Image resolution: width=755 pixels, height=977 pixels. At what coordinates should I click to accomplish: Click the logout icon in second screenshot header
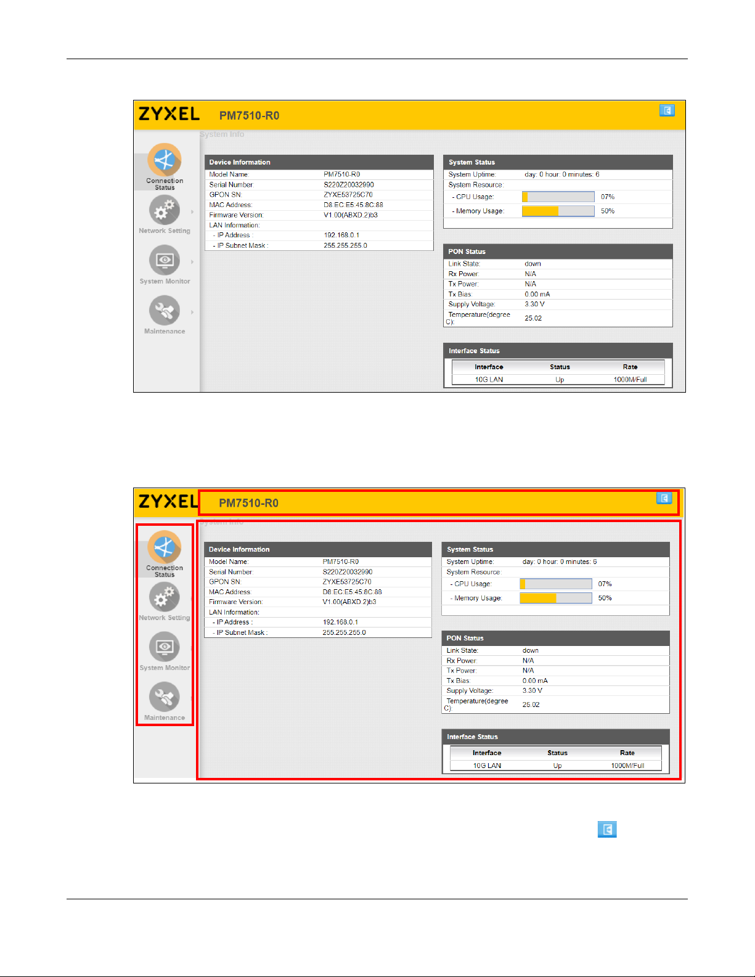[x=664, y=498]
